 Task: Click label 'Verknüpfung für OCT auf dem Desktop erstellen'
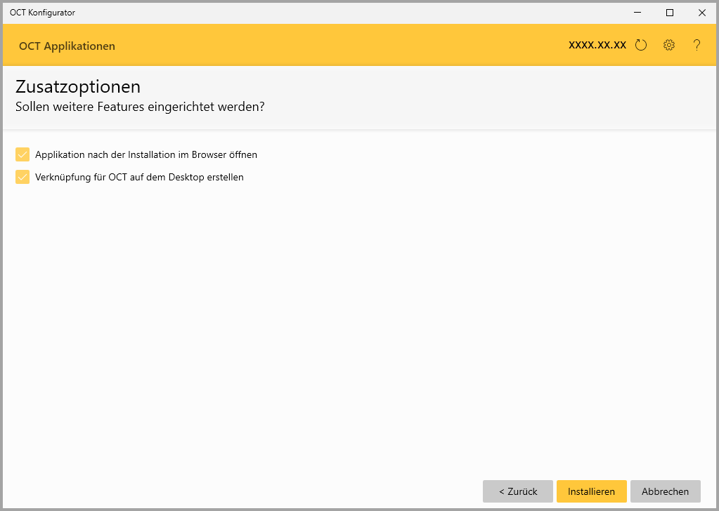click(x=139, y=177)
